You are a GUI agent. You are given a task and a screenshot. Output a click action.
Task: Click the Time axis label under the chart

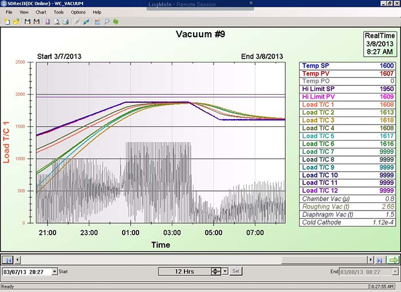[160, 245]
